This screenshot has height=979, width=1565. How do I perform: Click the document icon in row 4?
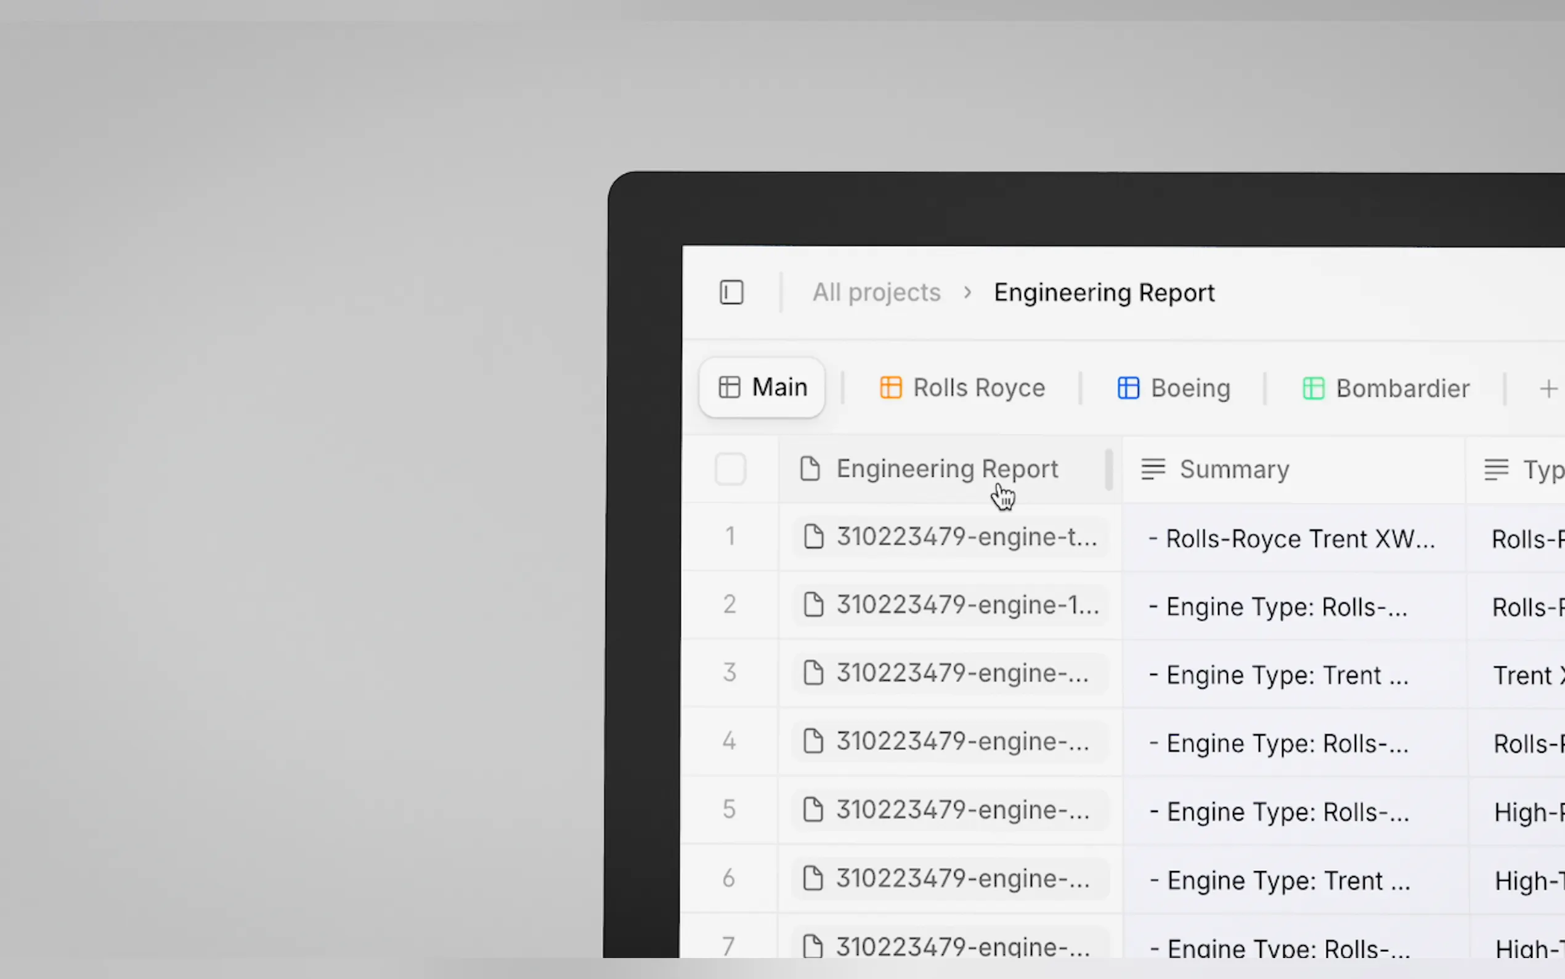[813, 741]
